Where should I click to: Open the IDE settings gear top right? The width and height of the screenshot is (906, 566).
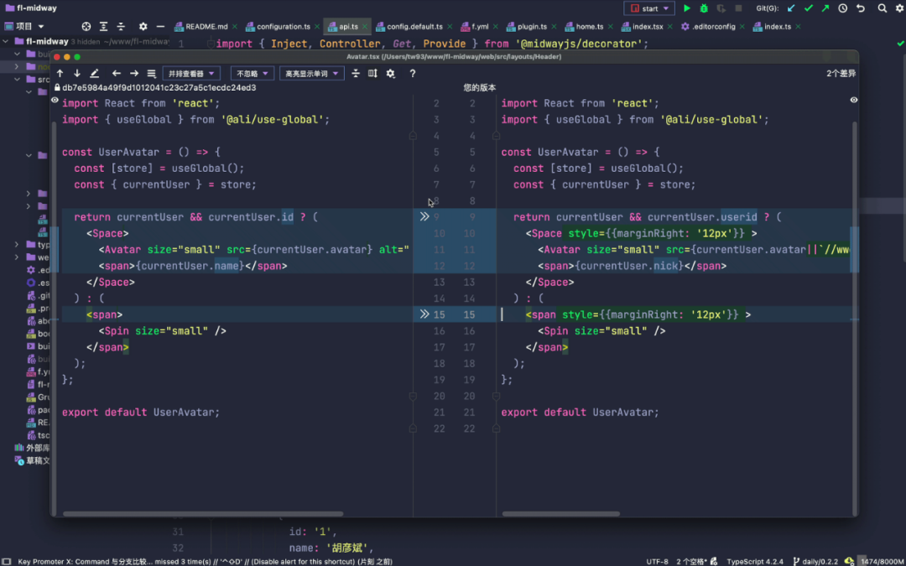(899, 8)
